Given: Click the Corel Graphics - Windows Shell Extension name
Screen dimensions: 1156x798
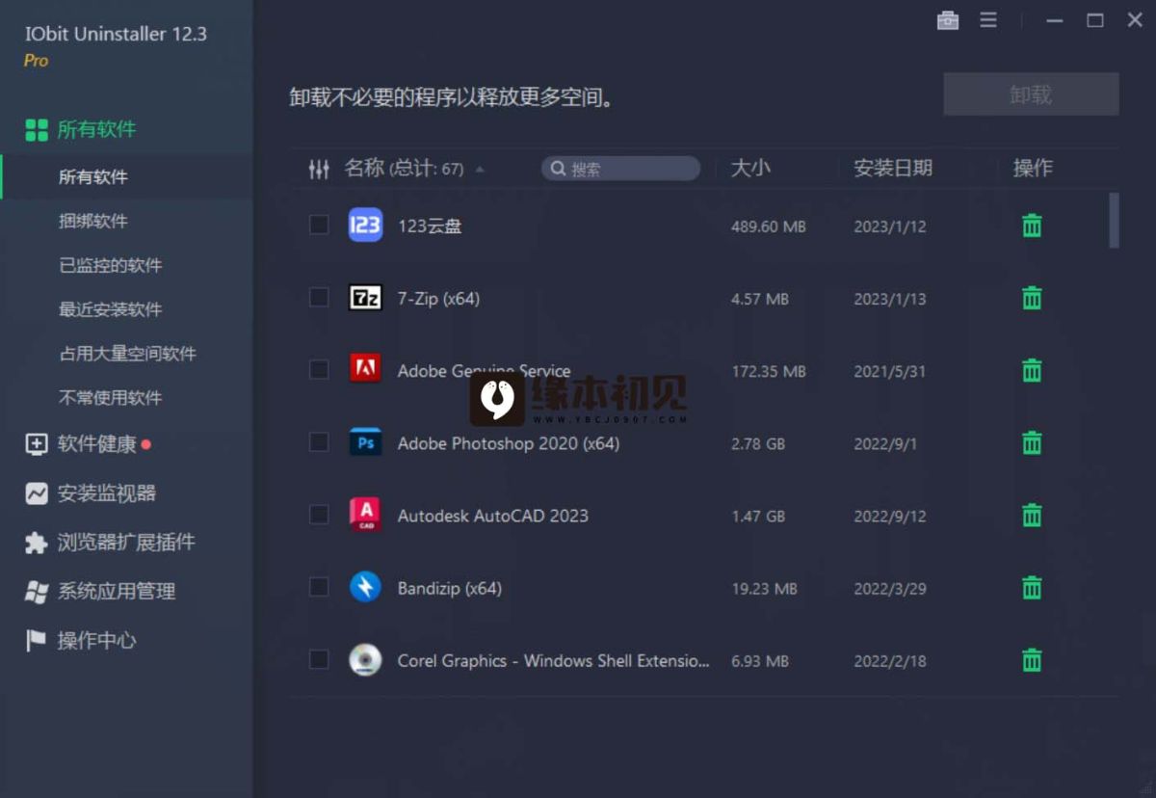Looking at the screenshot, I should coord(553,661).
